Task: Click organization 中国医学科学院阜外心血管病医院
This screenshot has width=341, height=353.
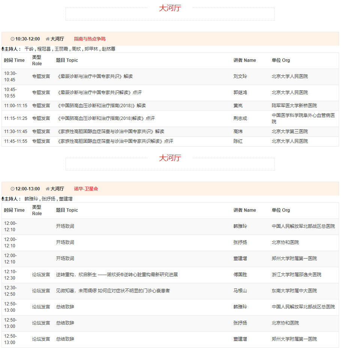Action: [303, 118]
